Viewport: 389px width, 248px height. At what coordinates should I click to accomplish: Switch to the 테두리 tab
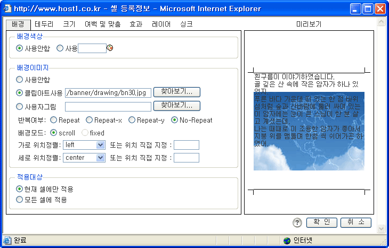pos(44,24)
